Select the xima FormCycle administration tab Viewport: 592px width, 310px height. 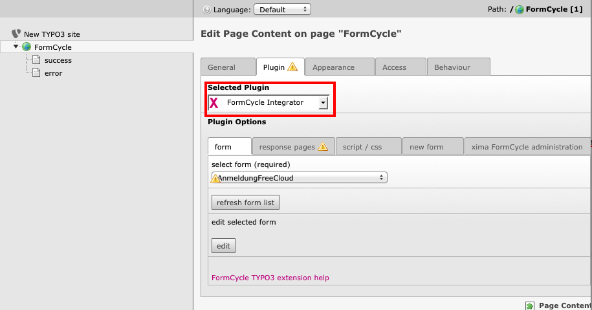(x=527, y=147)
